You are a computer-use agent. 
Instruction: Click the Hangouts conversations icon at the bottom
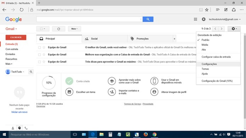19,128
